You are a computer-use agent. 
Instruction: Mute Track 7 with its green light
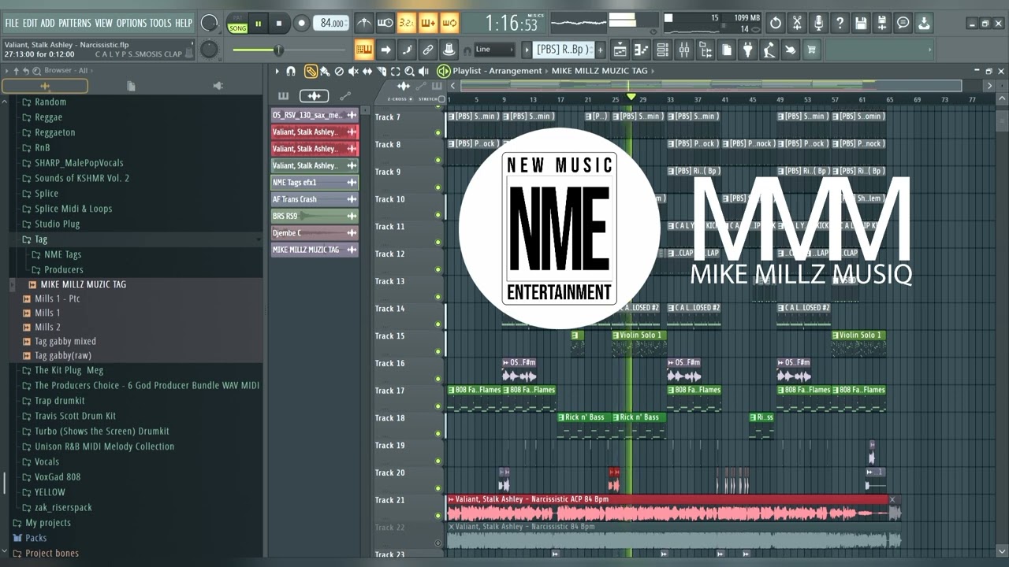point(438,132)
